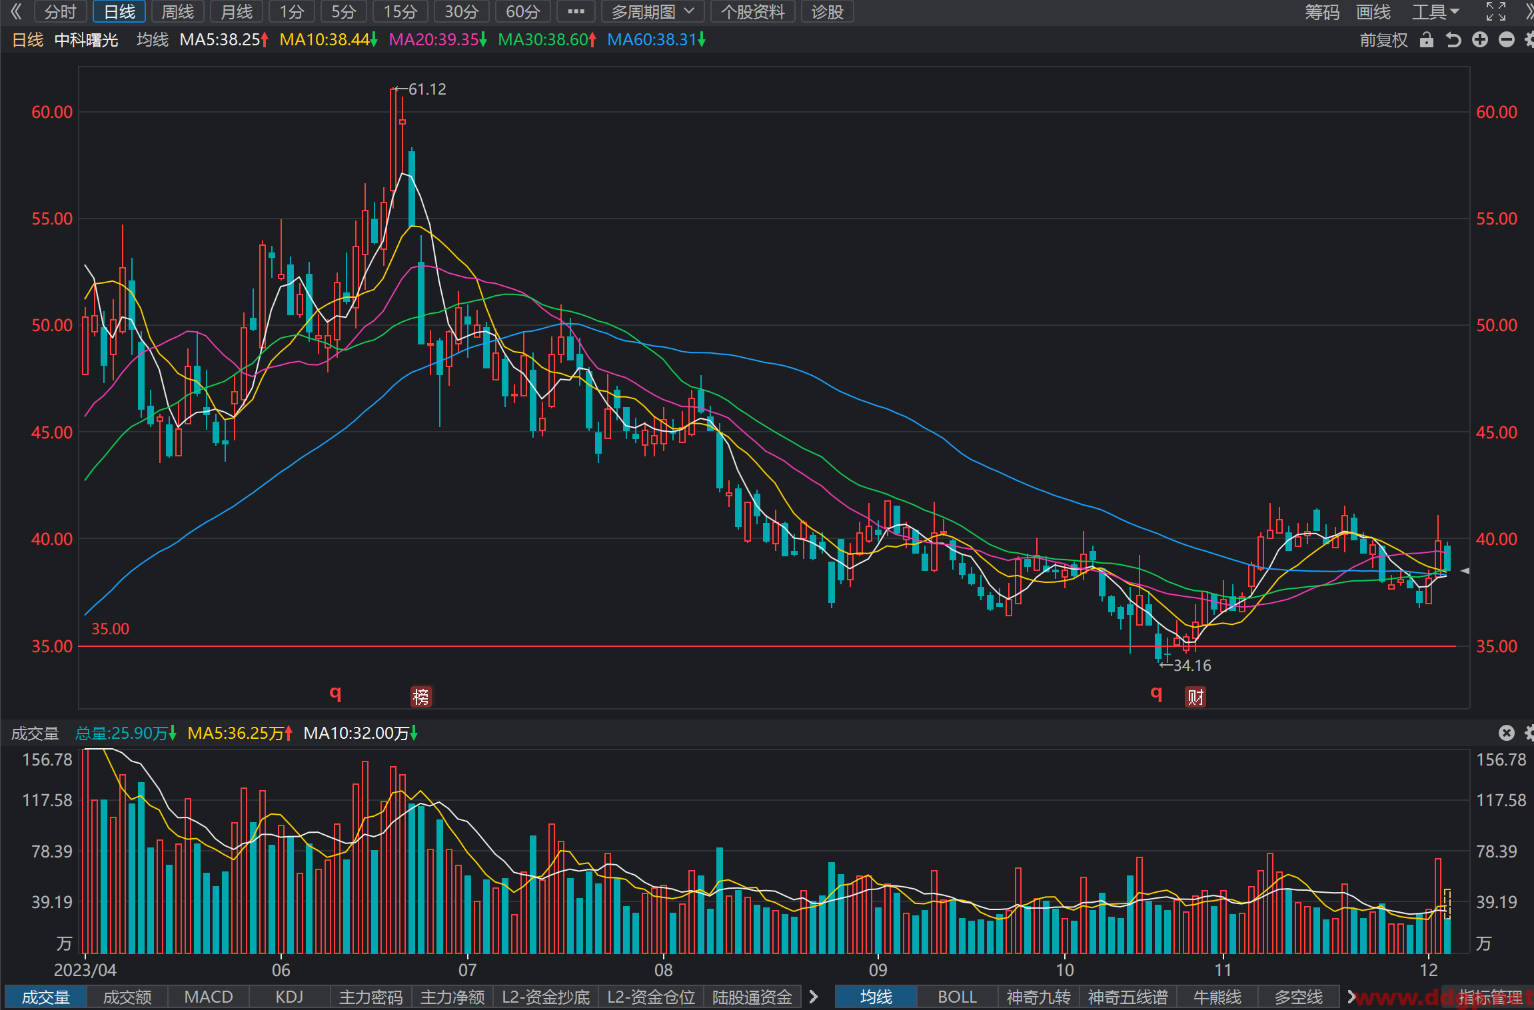The image size is (1534, 1010).
Task: Collapse left panel with double-chevron icon
Action: tap(16, 11)
